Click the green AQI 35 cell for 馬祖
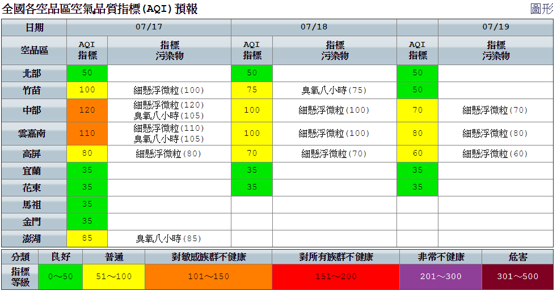Image resolution: width=557 pixels, height=291 pixels. [87, 205]
